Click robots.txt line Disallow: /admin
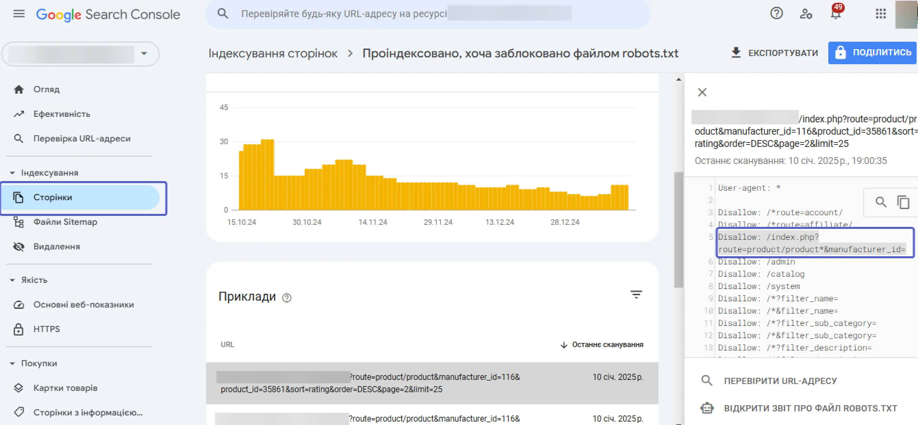Image resolution: width=918 pixels, height=425 pixels. (756, 262)
